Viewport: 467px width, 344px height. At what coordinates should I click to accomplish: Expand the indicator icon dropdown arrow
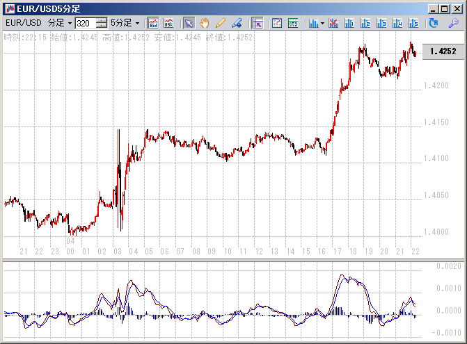322,23
